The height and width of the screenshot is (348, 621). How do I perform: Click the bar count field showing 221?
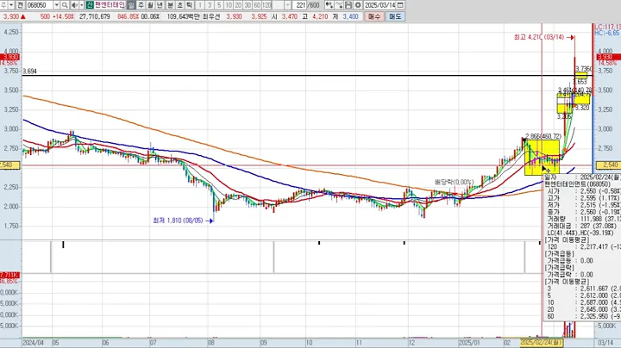pyautogui.click(x=301, y=5)
